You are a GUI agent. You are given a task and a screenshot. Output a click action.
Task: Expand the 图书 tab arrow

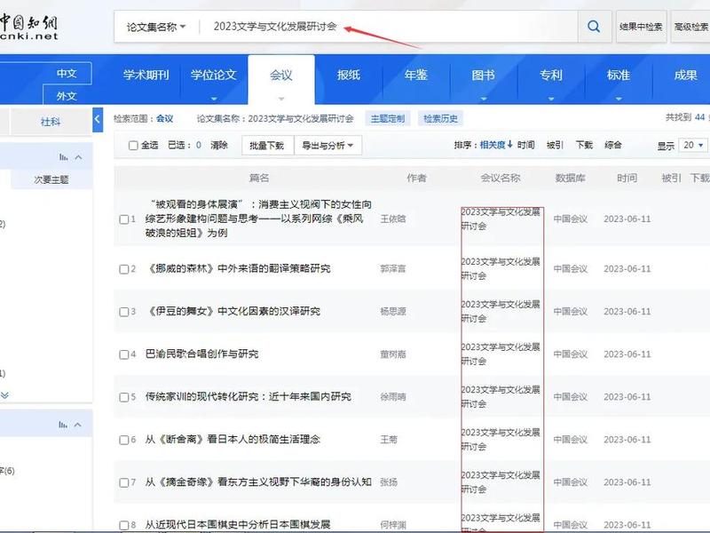pos(484,99)
